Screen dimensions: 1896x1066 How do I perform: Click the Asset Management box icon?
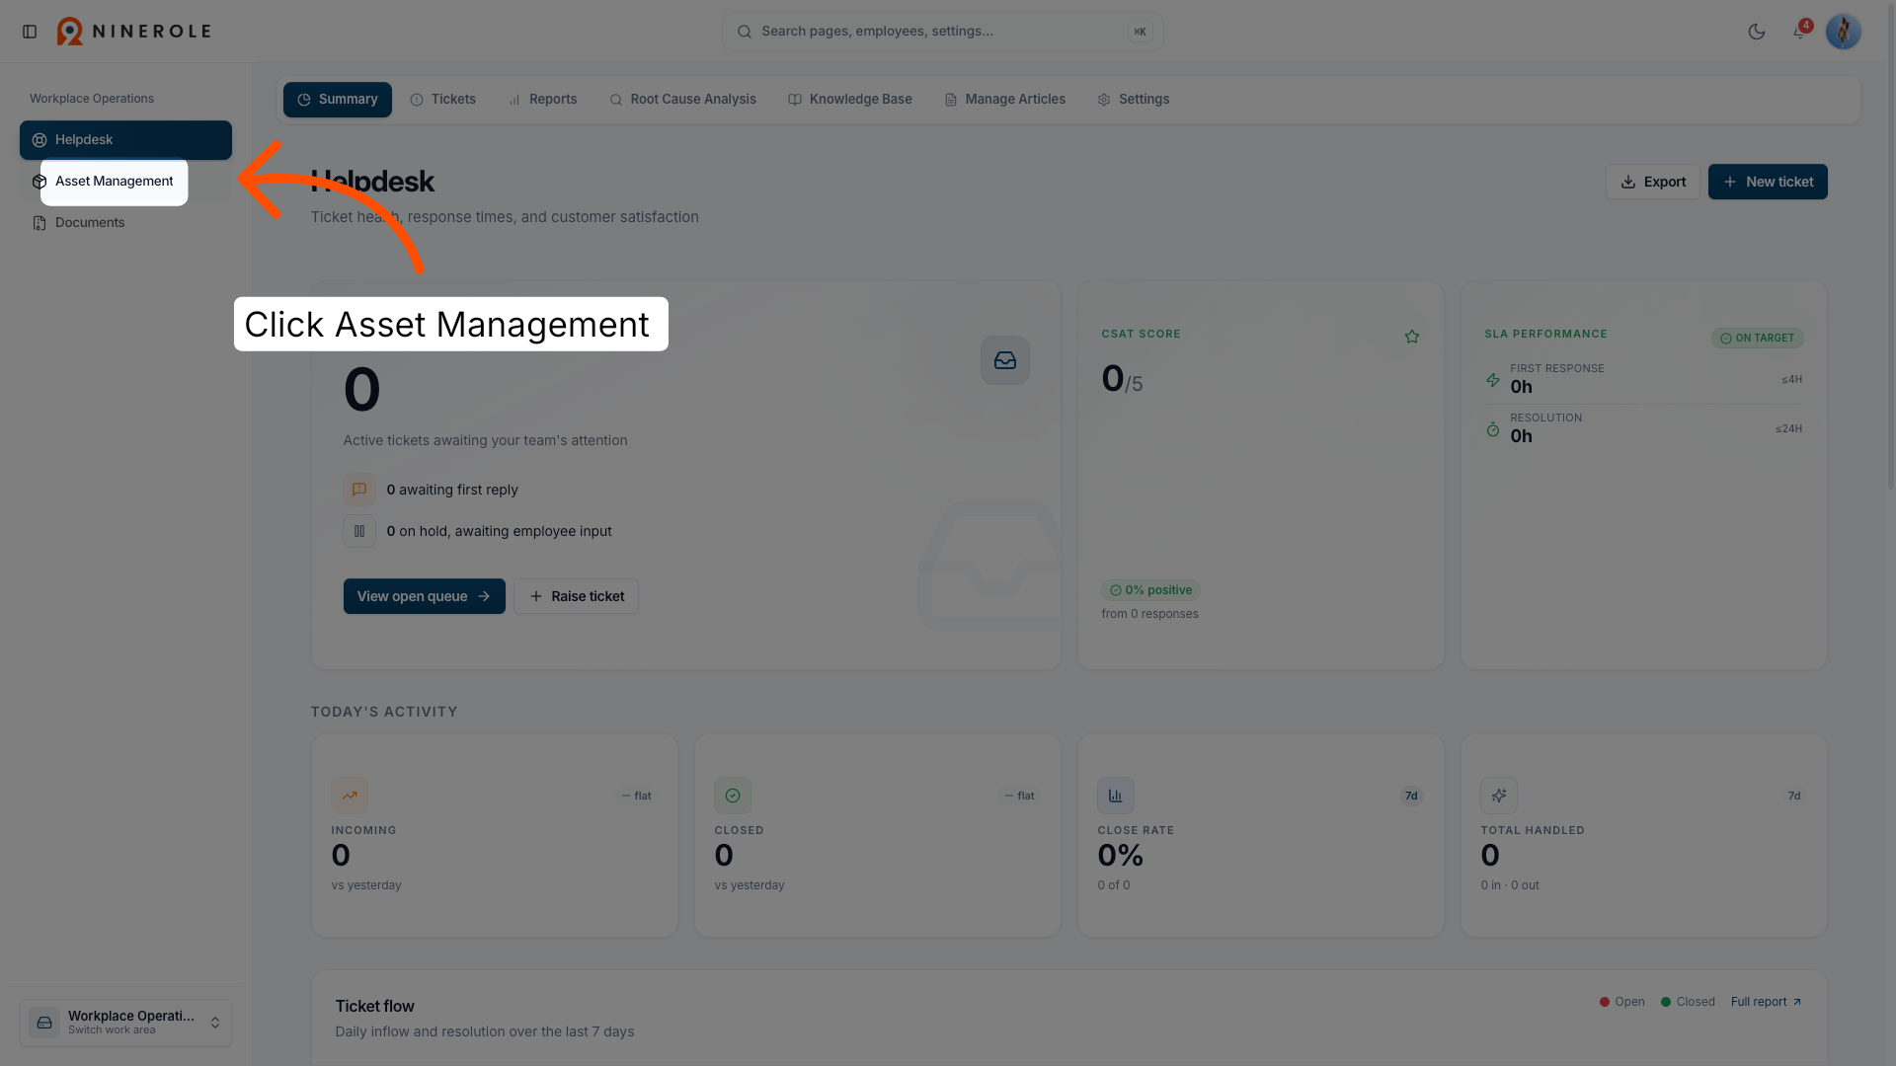coord(39,182)
